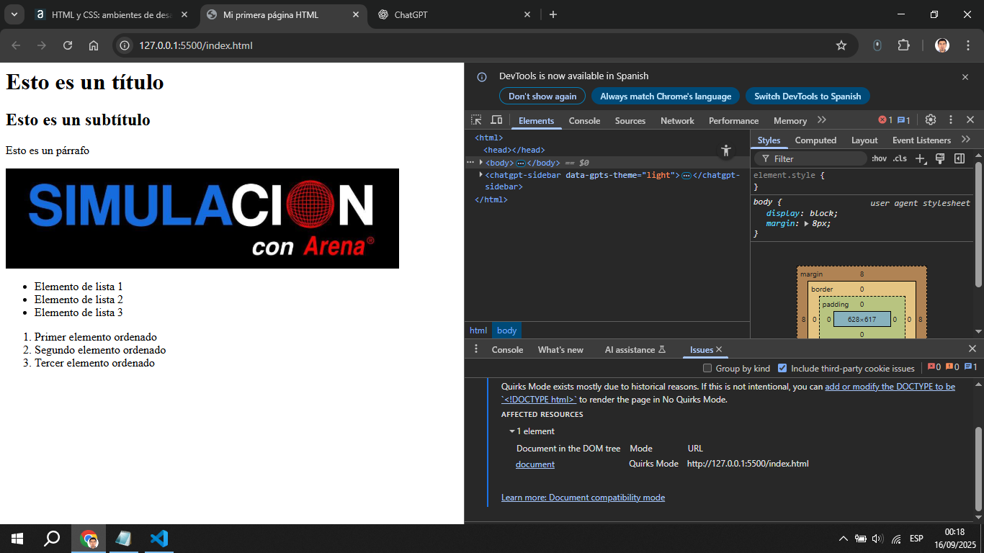Open the Chrome main menu

pyautogui.click(x=967, y=45)
